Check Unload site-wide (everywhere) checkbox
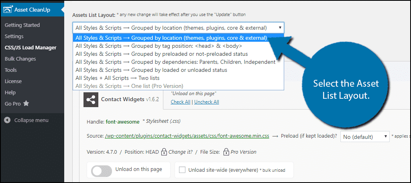 pyautogui.click(x=182, y=170)
